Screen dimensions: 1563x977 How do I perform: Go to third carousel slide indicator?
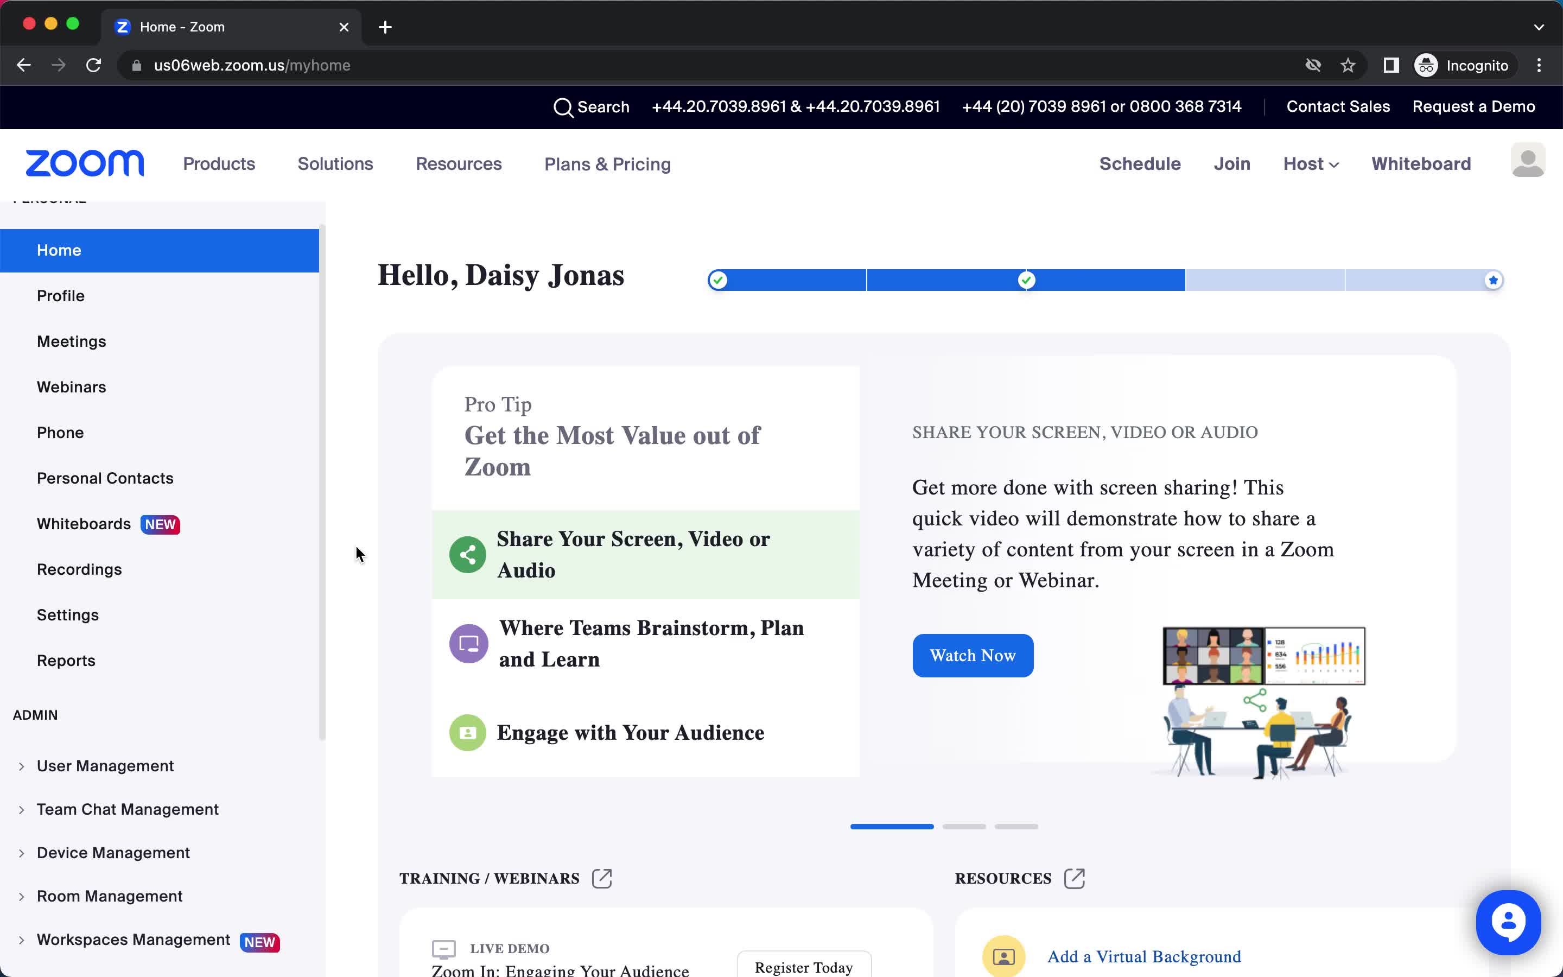click(x=1016, y=827)
